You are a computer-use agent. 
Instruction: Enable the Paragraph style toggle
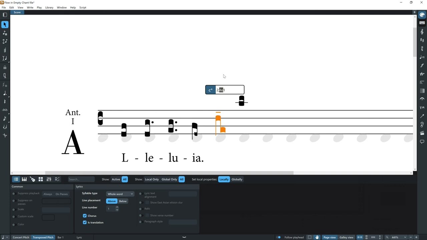coord(140,222)
